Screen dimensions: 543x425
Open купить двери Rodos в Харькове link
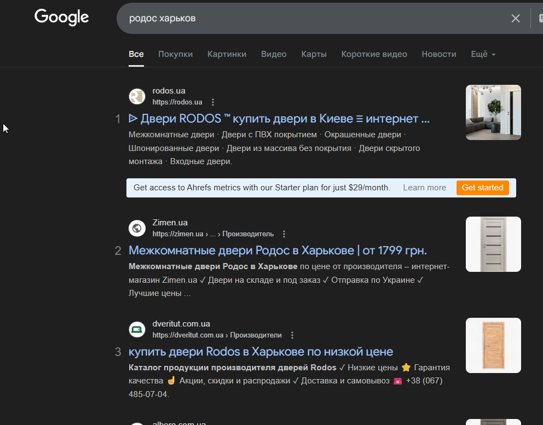pyautogui.click(x=261, y=352)
